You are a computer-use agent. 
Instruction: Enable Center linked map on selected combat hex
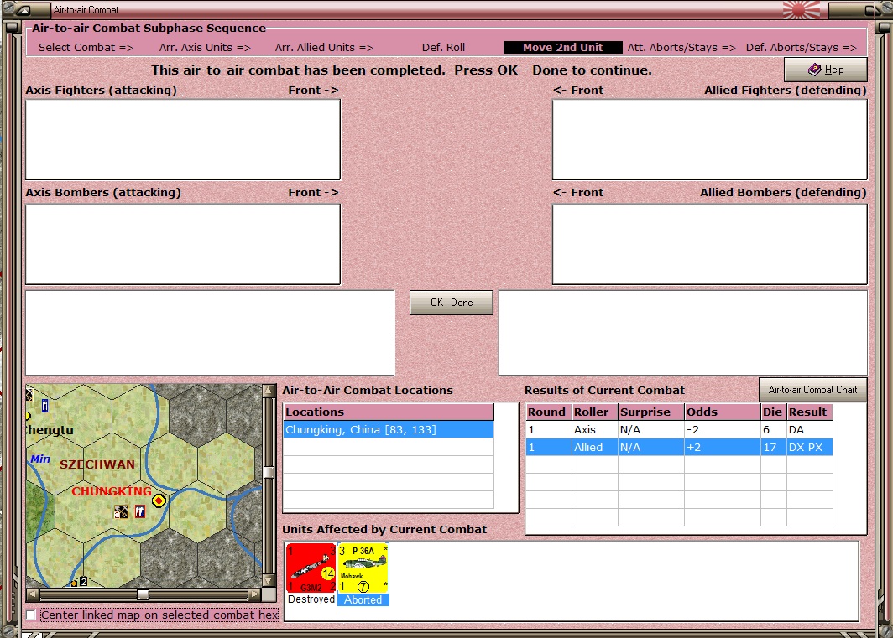(x=31, y=615)
